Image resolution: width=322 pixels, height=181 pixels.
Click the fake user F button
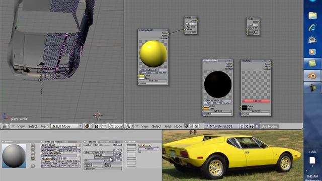pos(257,126)
